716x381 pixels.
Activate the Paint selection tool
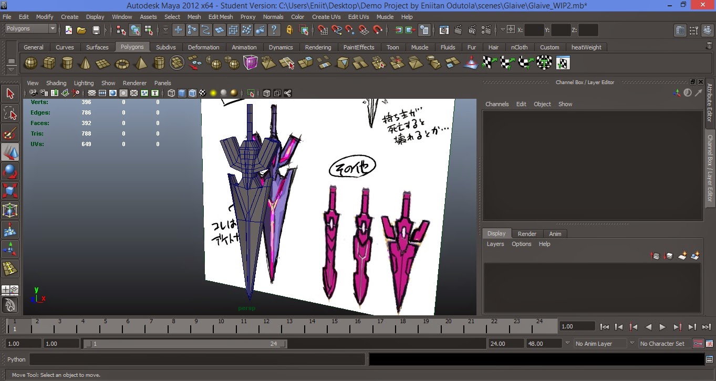click(x=10, y=133)
